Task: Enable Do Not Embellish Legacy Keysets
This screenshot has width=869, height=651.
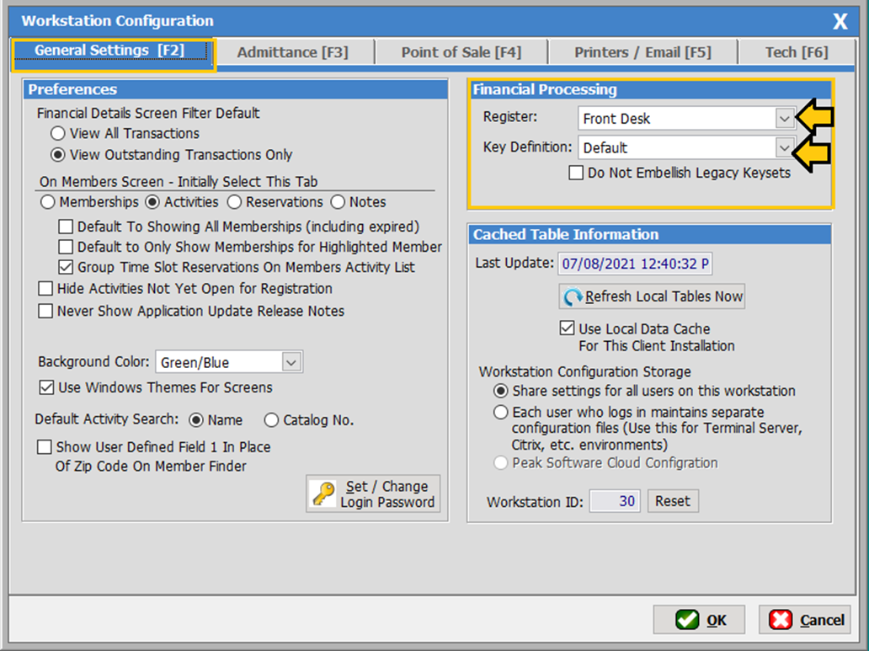Action: click(576, 173)
